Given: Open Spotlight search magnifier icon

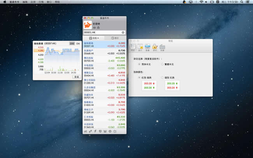Looking at the screenshot, I should point(242,2).
